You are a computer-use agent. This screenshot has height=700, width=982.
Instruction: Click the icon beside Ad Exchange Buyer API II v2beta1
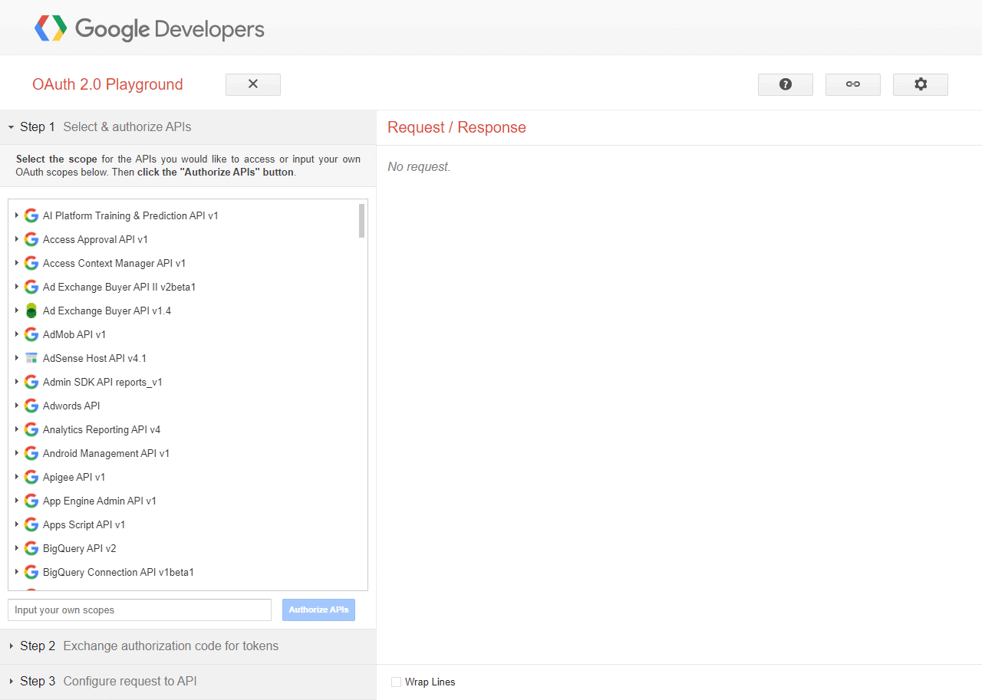(31, 287)
